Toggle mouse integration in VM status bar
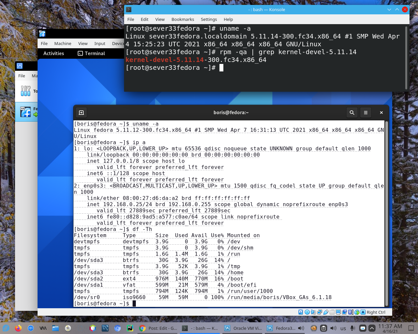Image resolution: width=418 pixels, height=334 pixels. pos(356,312)
